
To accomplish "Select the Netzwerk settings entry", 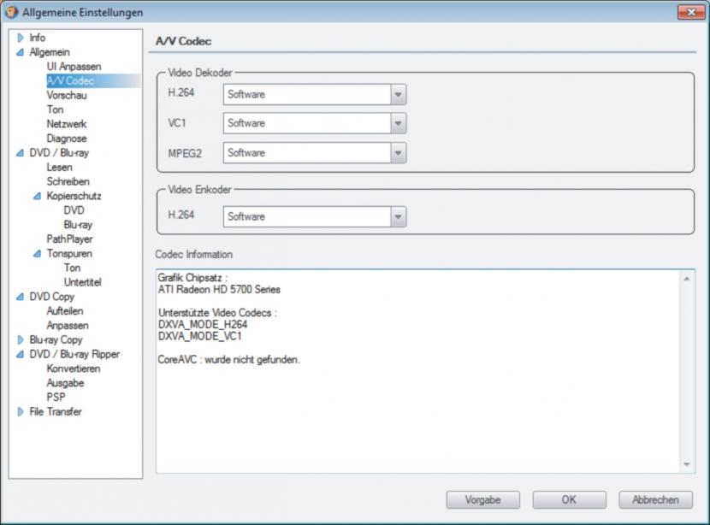I will (x=67, y=124).
